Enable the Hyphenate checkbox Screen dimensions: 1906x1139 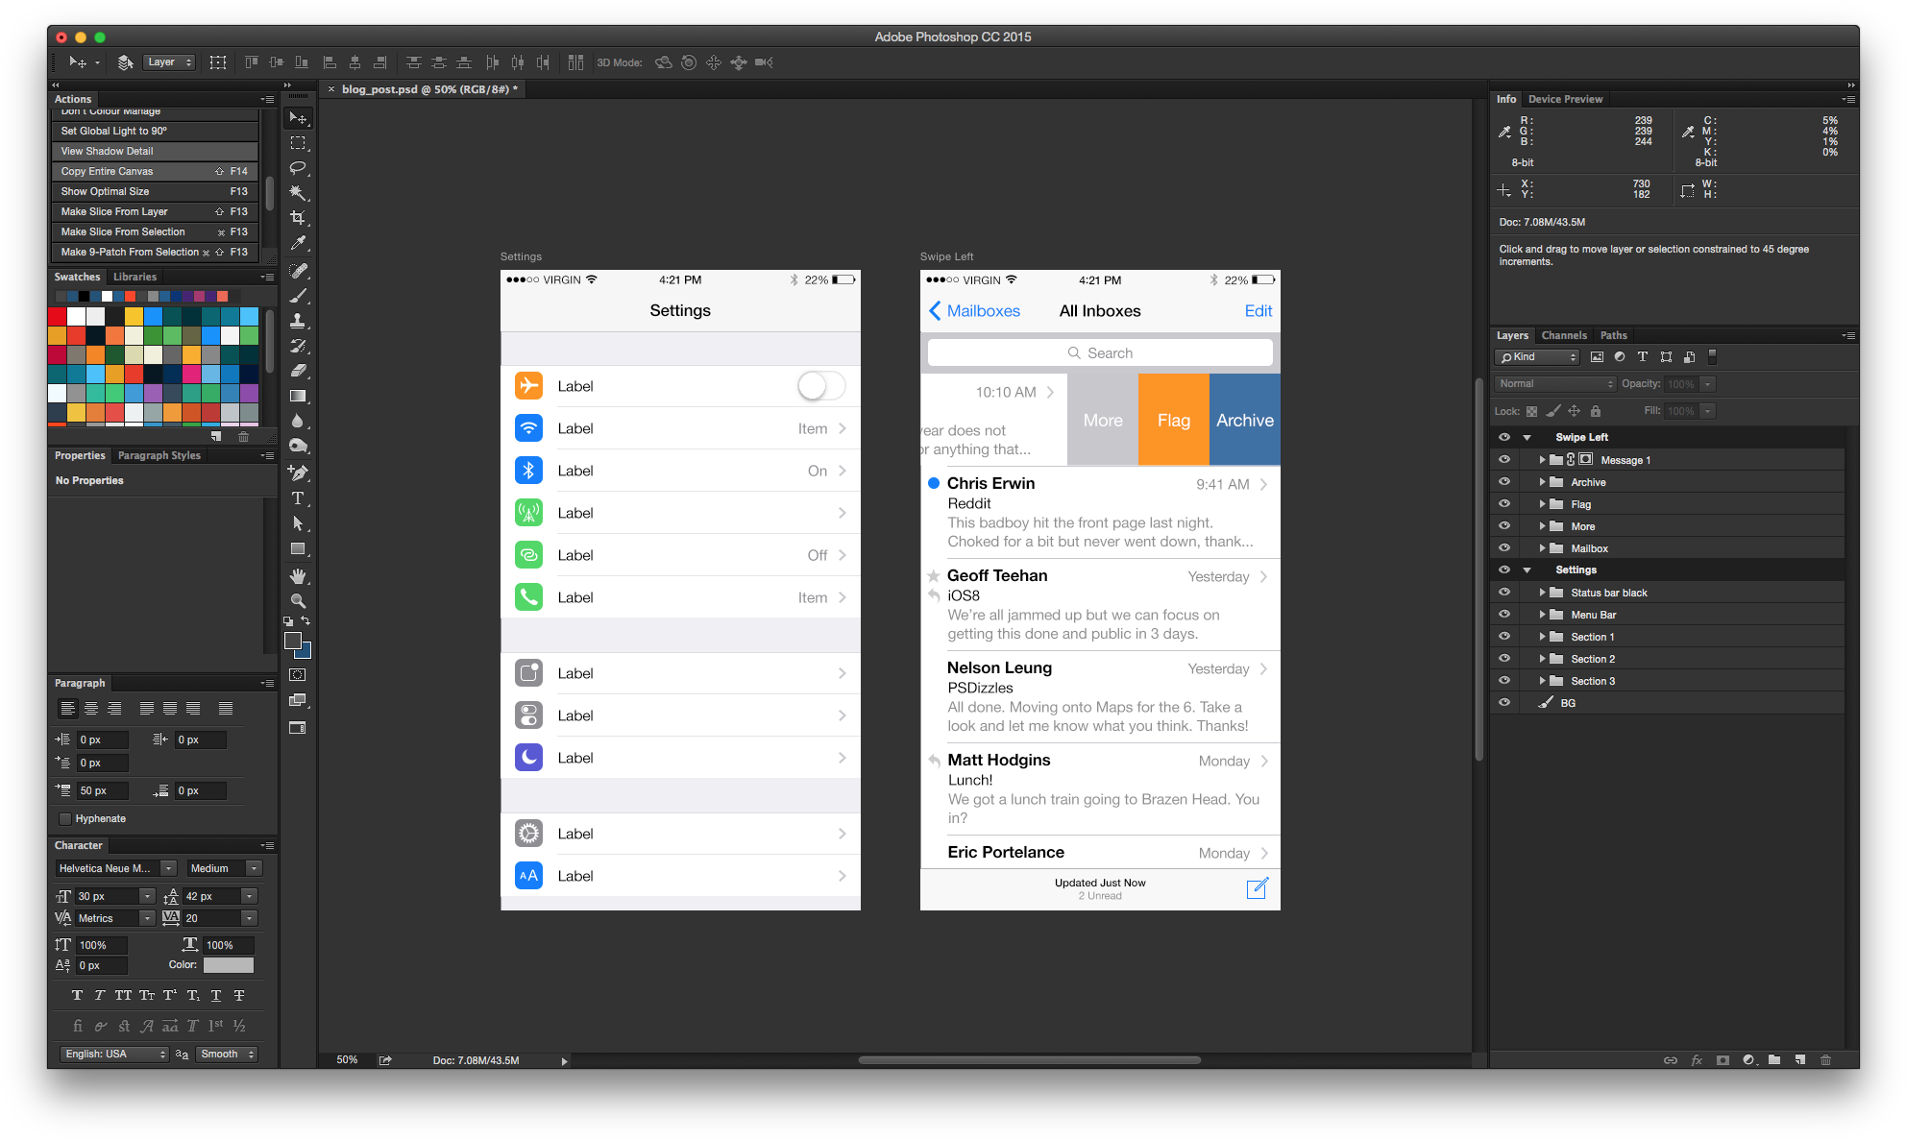[65, 819]
